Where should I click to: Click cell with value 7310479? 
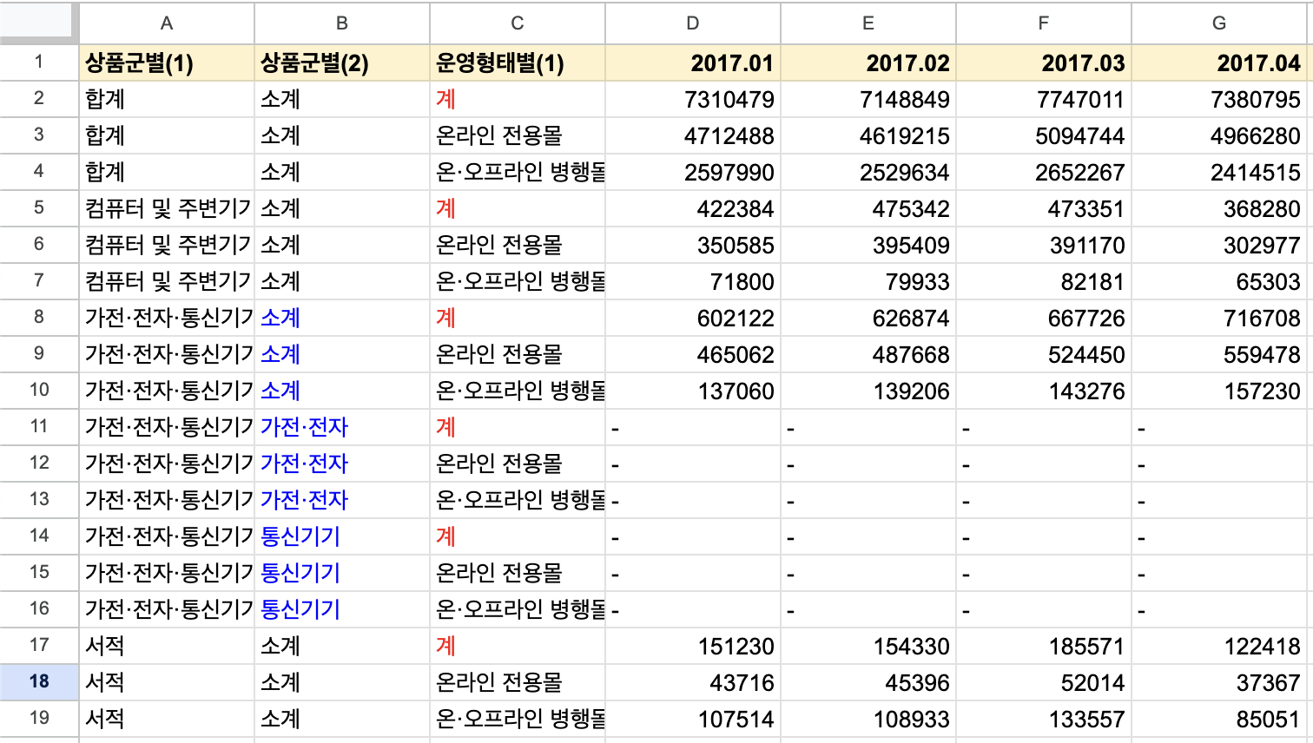pyautogui.click(x=693, y=99)
